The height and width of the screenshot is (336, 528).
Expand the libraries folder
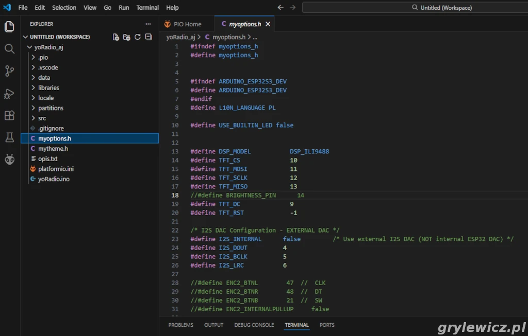[48, 88]
